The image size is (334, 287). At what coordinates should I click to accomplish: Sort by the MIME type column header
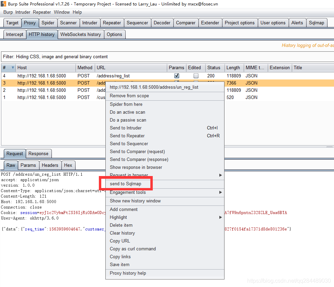point(256,67)
